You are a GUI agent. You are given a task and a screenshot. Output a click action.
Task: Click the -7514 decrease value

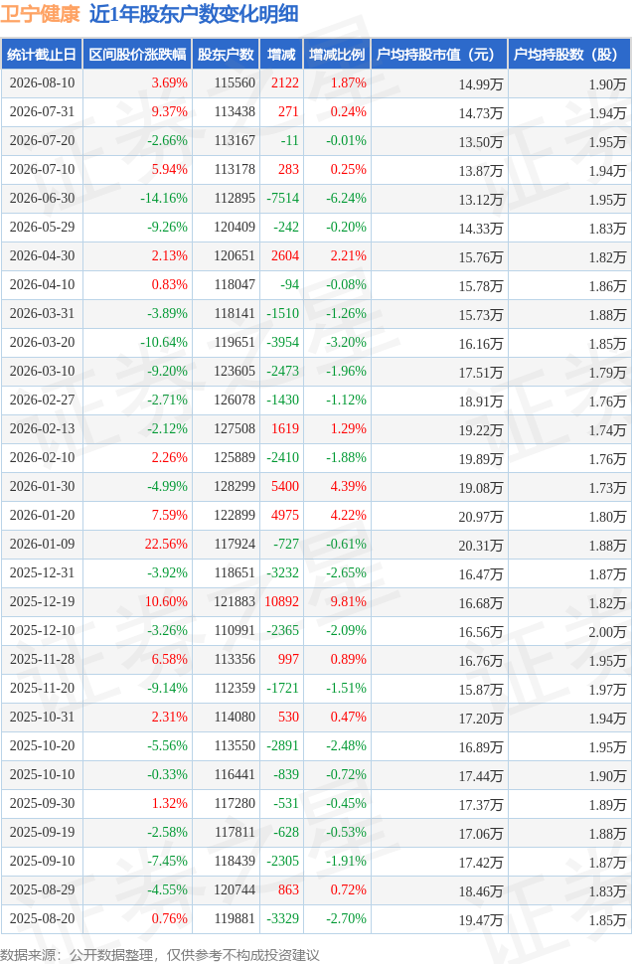[x=283, y=198]
